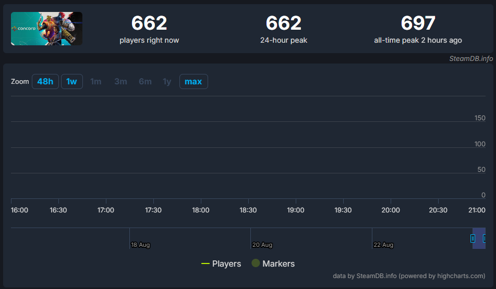Click the Zoom label text
Screen dimensions: 496x289
(20, 81)
